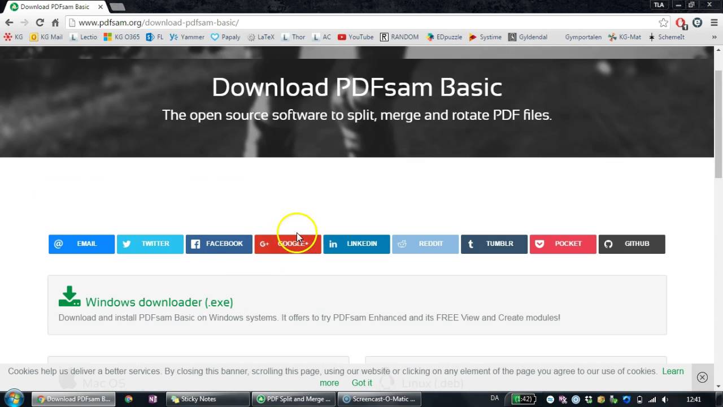Viewport: 723px width, 407px height.
Task: Click the network signal tray icon
Action: coord(653,399)
